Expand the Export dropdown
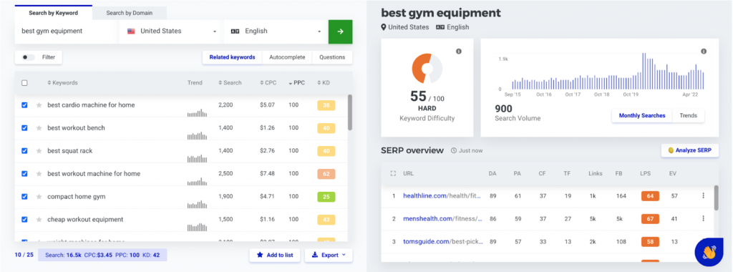 pos(329,255)
